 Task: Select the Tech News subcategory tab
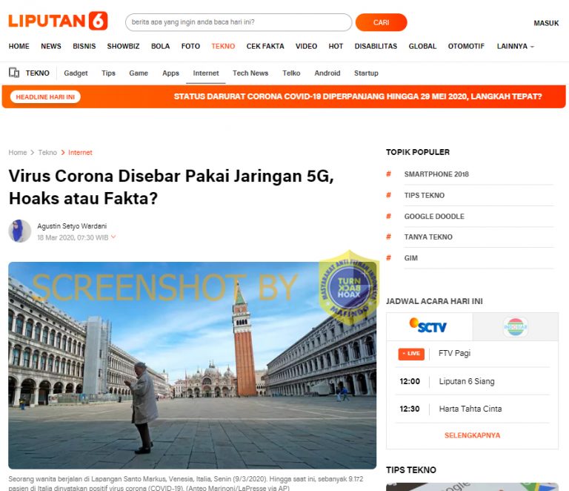coord(250,73)
